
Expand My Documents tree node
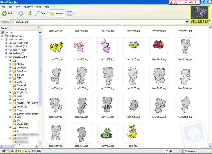[2, 36]
